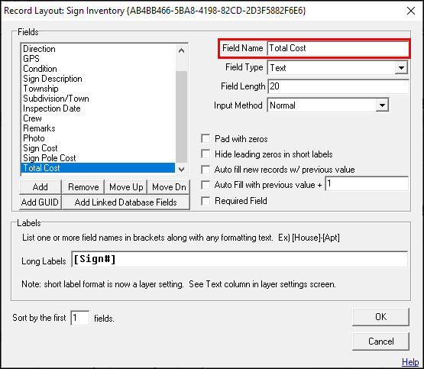Click the Long Labels text field
Image resolution: width=424 pixels, height=369 pixels.
click(240, 260)
